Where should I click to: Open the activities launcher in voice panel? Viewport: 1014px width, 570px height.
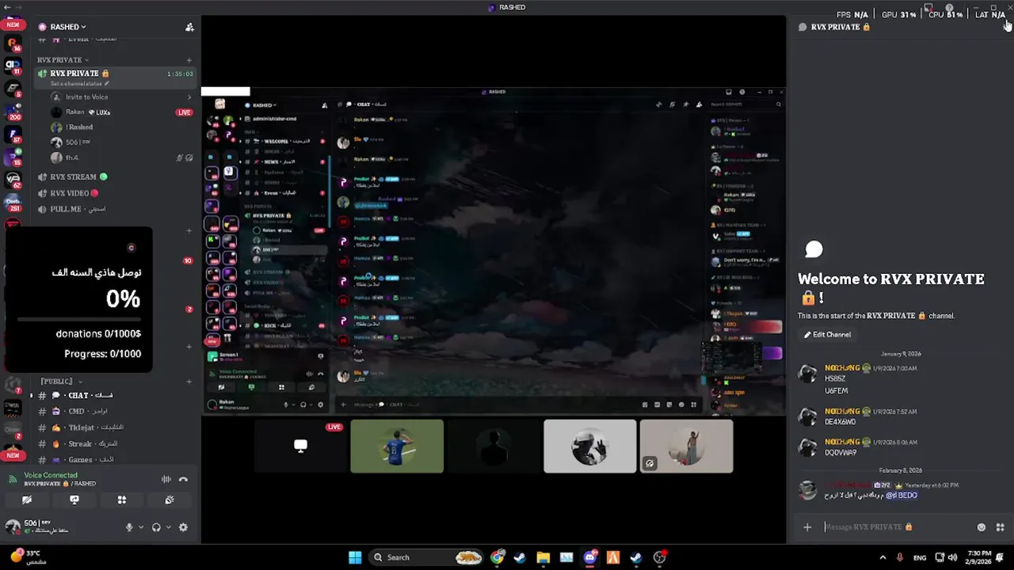coord(122,500)
